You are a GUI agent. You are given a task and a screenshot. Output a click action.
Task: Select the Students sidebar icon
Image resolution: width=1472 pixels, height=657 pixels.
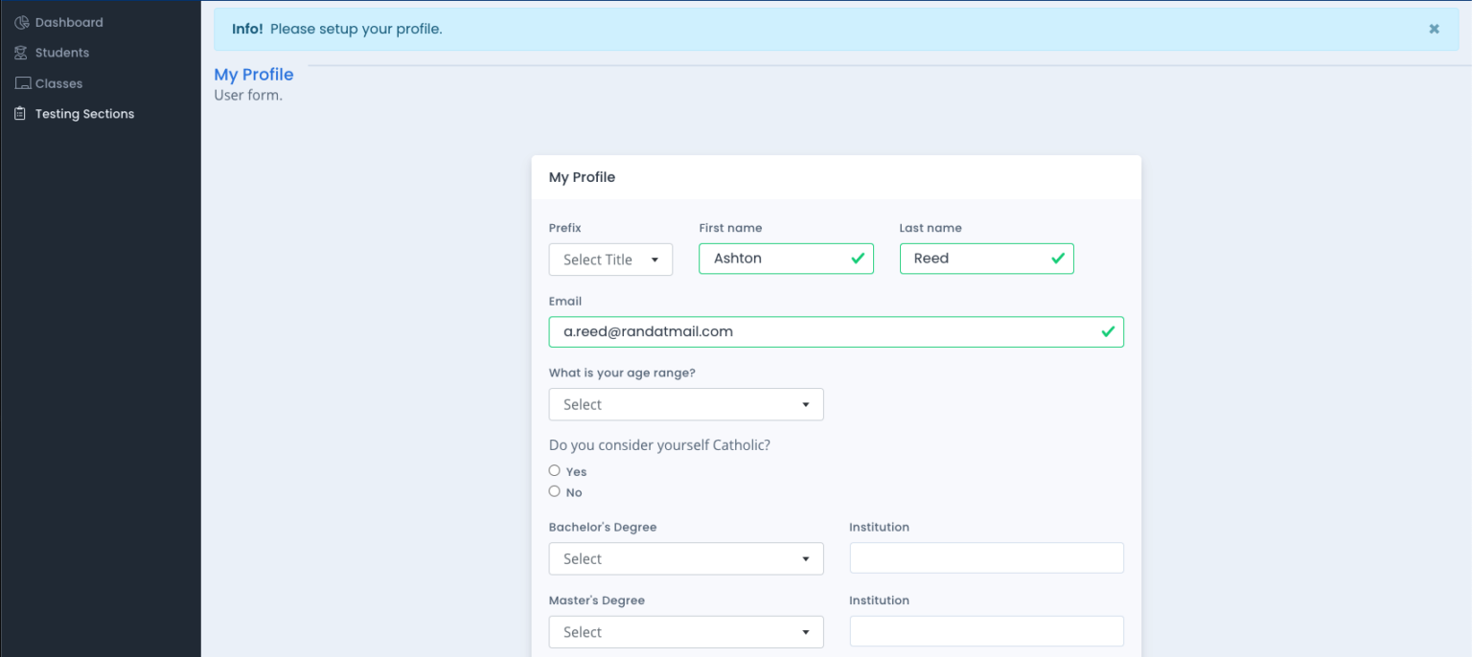(21, 52)
